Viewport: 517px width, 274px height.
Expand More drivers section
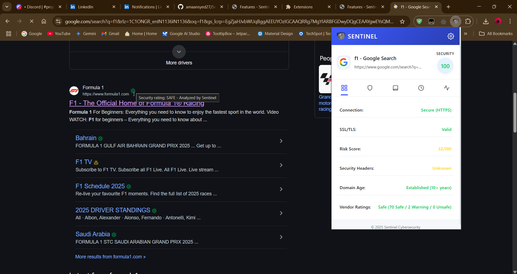179,52
